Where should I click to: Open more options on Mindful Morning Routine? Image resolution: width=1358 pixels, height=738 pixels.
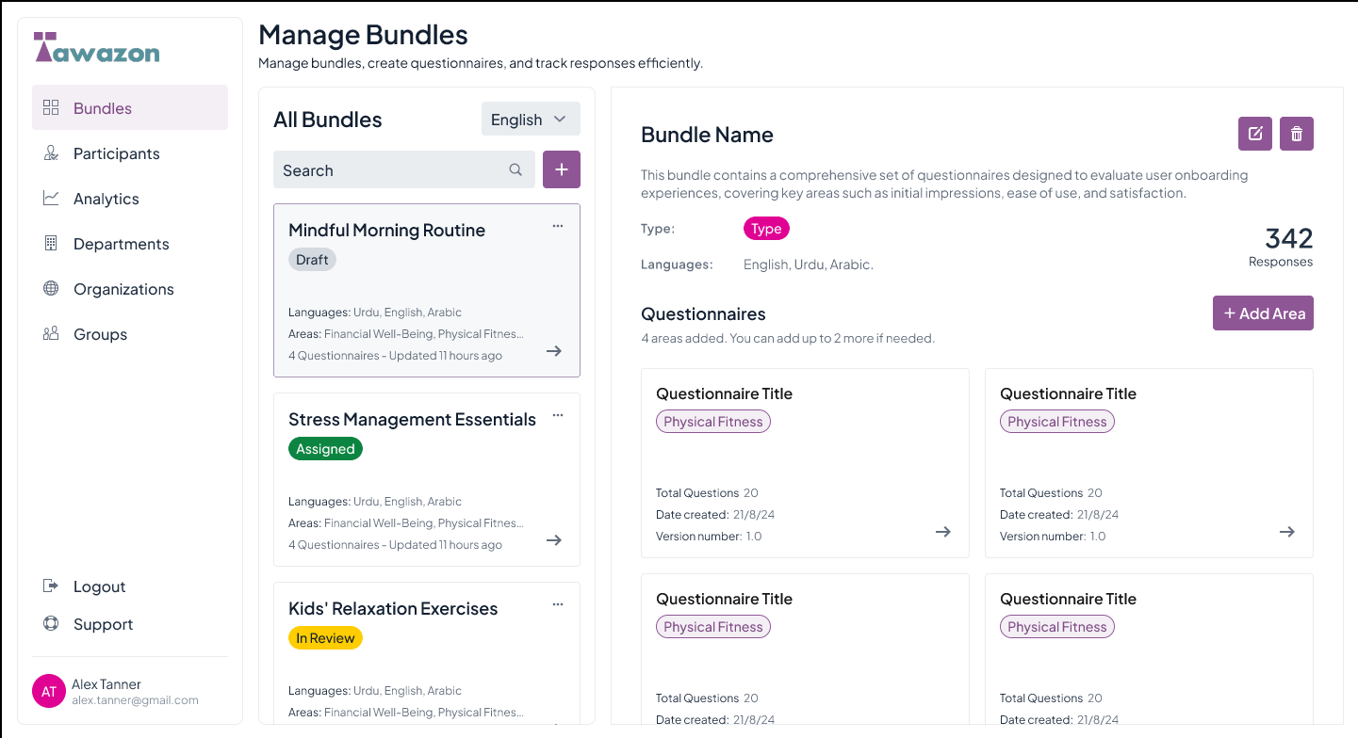(558, 226)
